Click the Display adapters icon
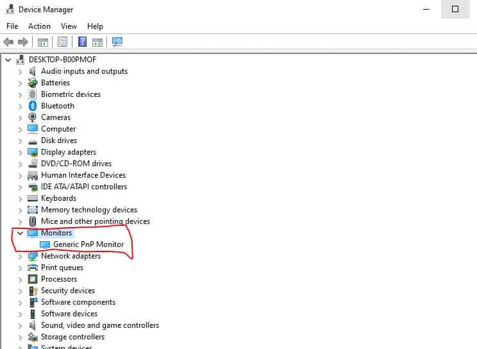 pos(33,152)
